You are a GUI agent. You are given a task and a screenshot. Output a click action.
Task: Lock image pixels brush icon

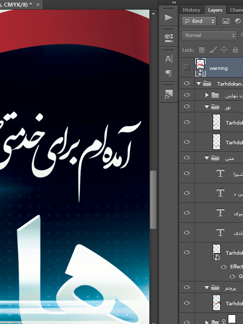tap(213, 50)
